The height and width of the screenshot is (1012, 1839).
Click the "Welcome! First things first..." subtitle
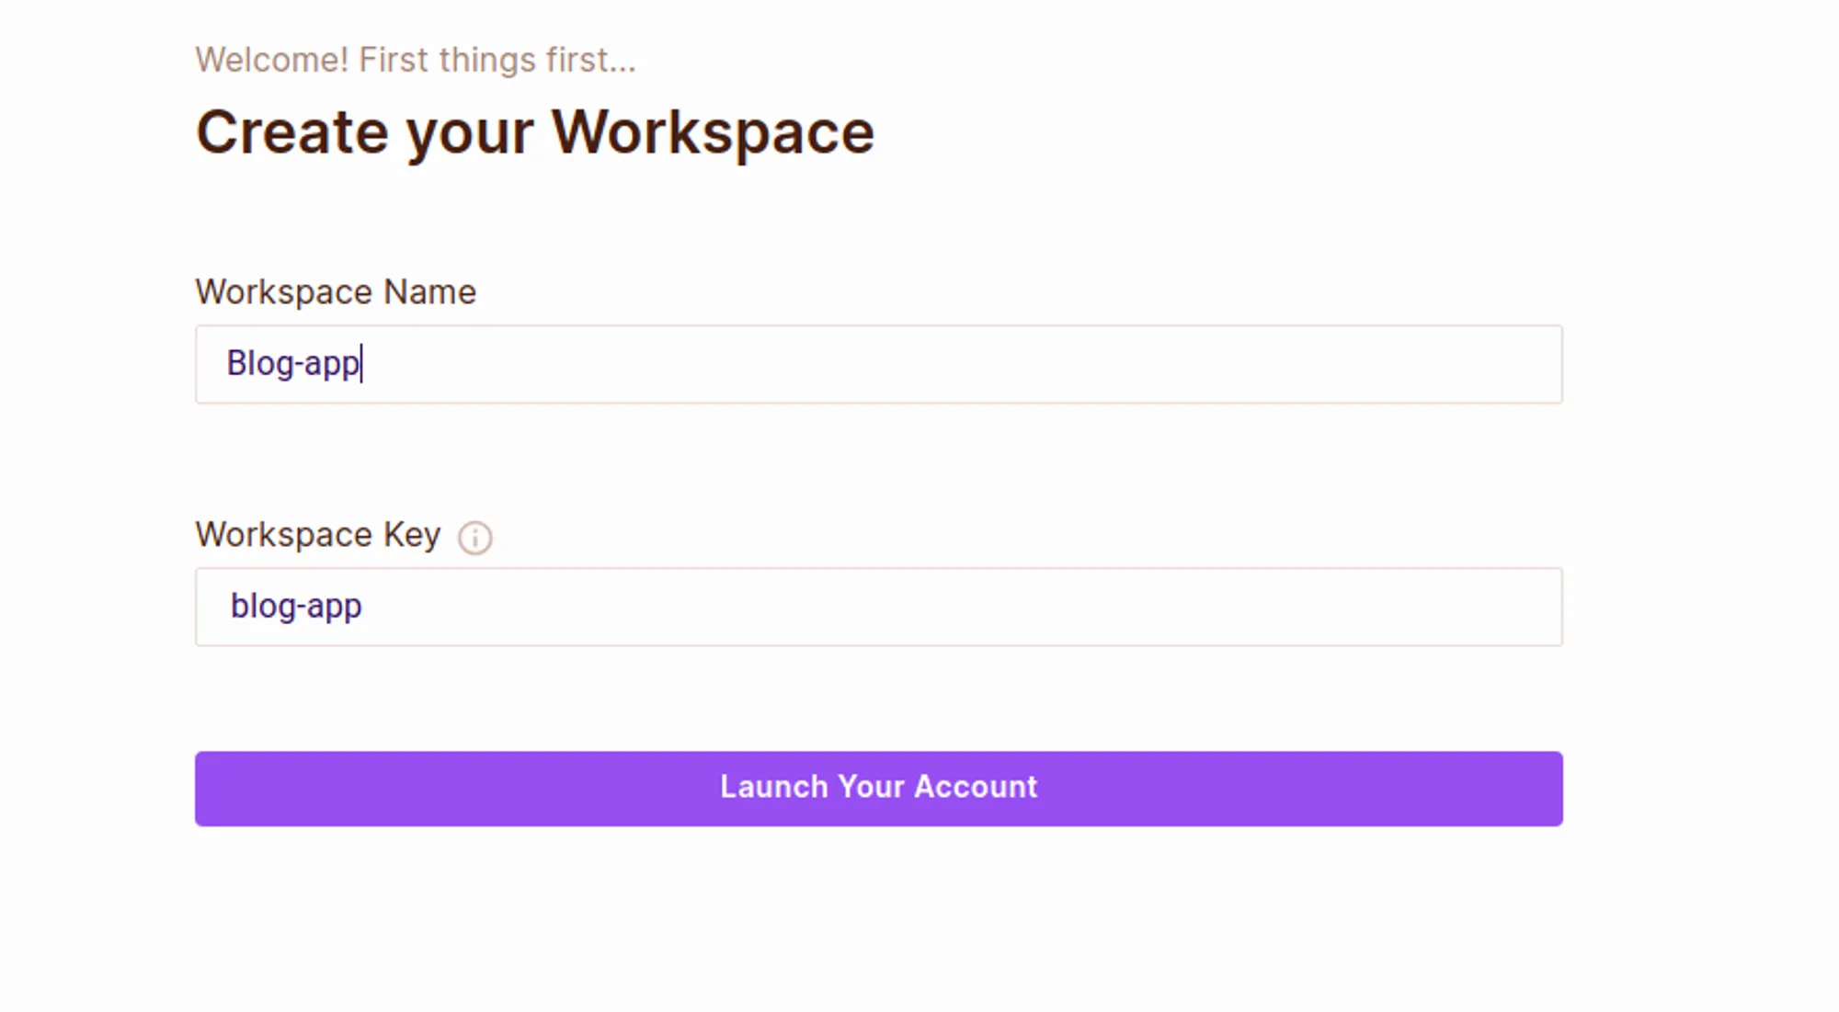415,61
